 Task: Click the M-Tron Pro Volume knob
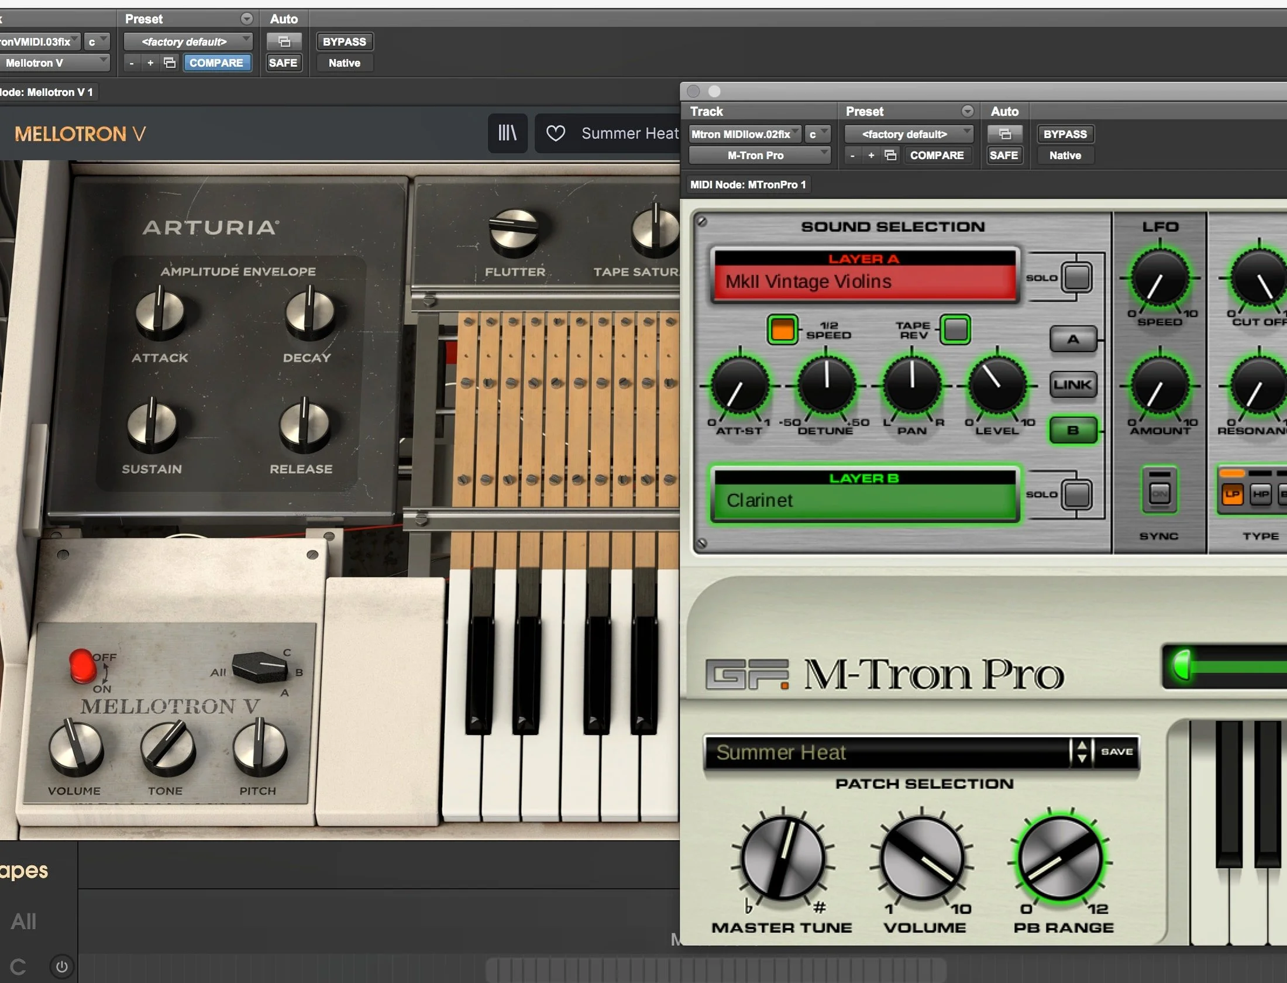923,858
